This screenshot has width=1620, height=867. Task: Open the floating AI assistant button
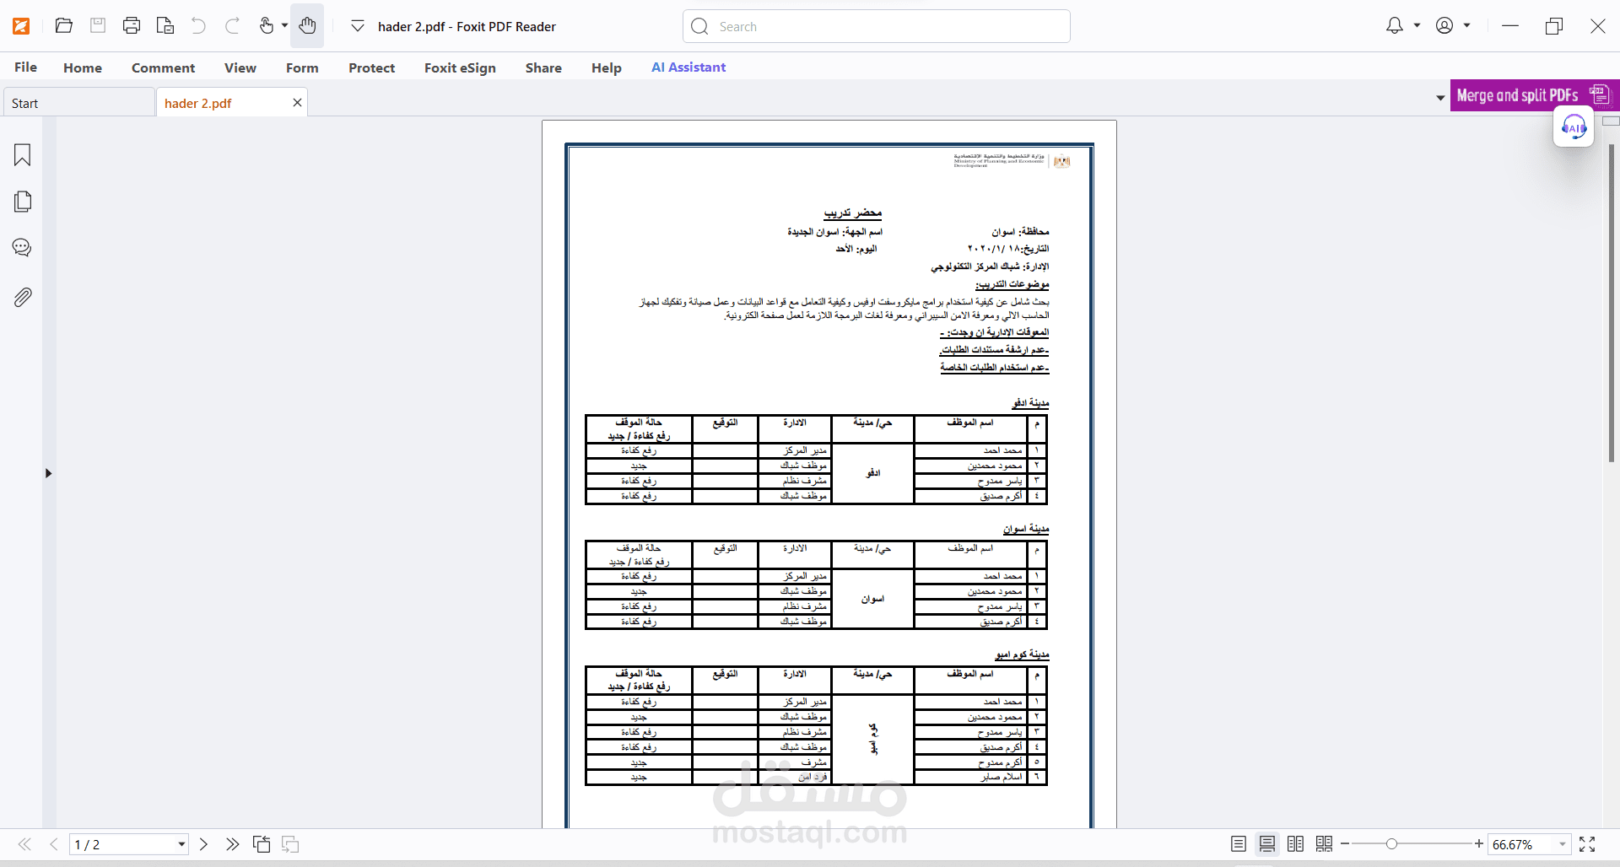tap(1574, 127)
